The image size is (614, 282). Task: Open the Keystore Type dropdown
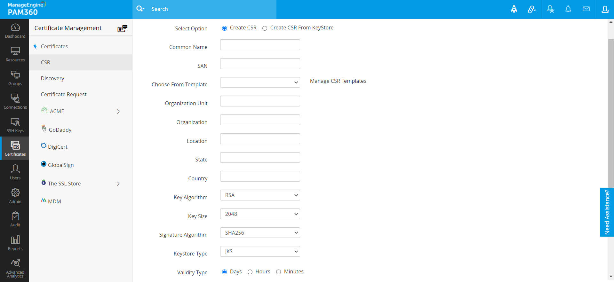click(260, 251)
